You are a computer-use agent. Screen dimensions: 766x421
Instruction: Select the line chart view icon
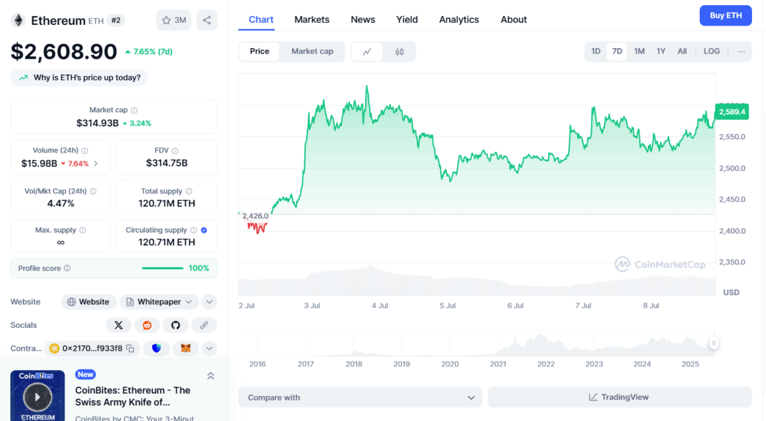pyautogui.click(x=367, y=52)
